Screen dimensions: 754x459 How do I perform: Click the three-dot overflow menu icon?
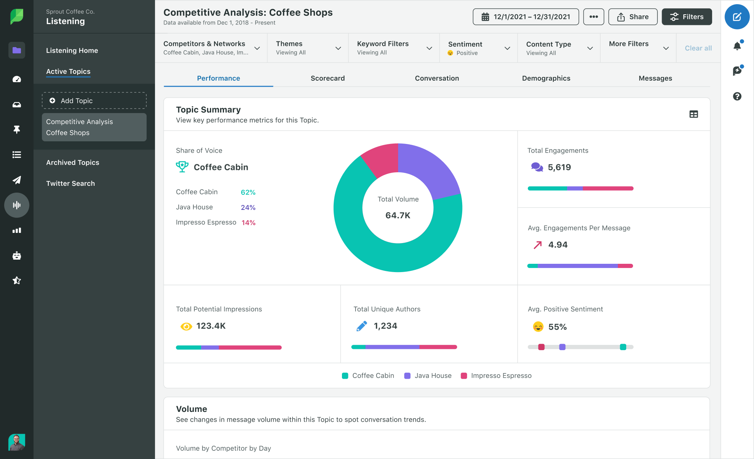point(592,16)
